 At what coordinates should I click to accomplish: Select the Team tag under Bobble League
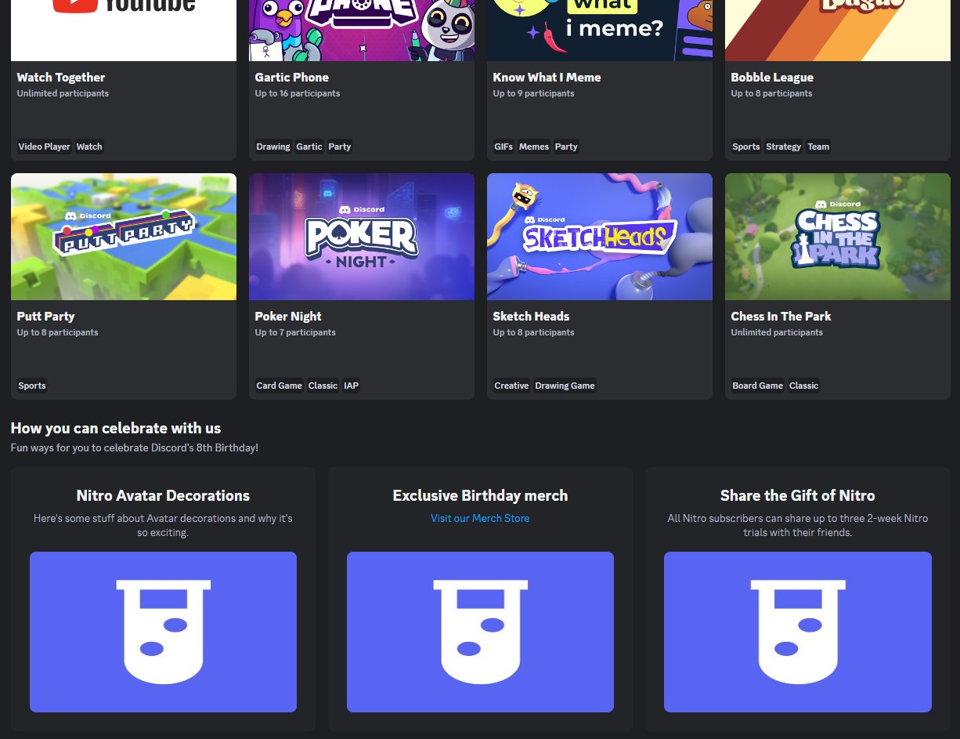click(x=818, y=147)
